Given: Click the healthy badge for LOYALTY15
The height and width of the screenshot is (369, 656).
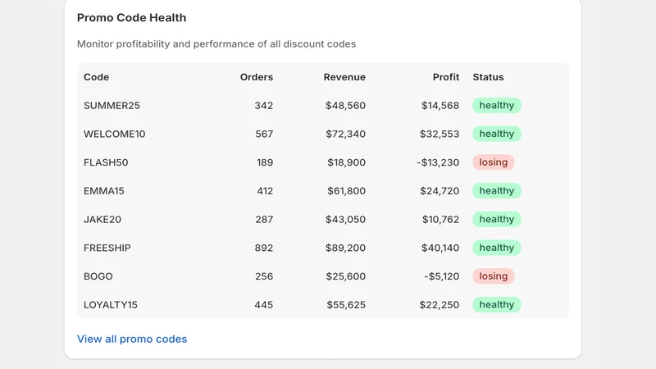Looking at the screenshot, I should 497,304.
